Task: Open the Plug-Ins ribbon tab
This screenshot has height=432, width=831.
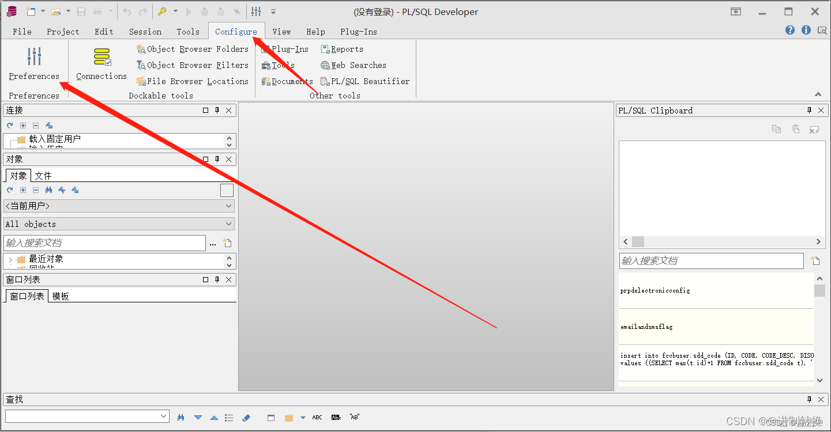Action: point(359,32)
